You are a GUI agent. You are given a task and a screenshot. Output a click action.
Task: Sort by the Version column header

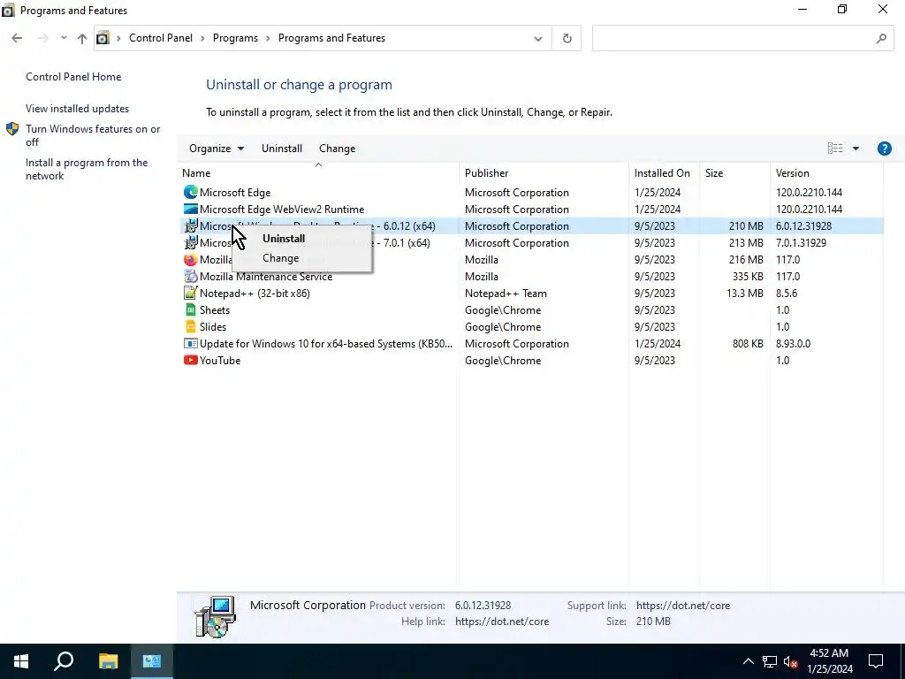click(826, 172)
